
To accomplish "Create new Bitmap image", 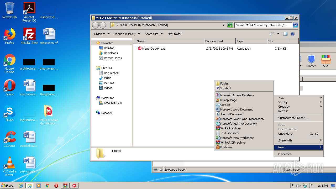I will pos(244,100).
